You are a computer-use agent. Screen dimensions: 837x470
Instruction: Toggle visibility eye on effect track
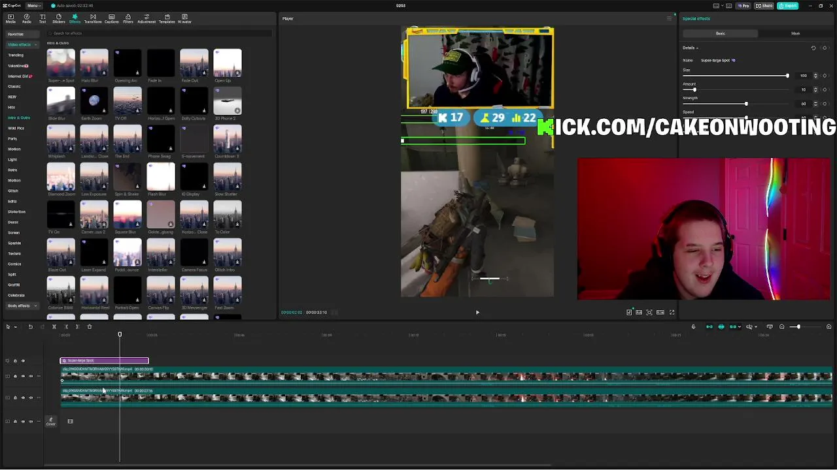[23, 360]
